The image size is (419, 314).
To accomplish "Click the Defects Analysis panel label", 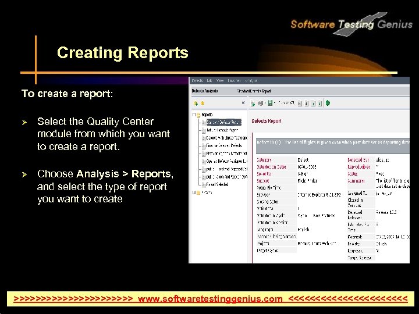I will [205, 91].
